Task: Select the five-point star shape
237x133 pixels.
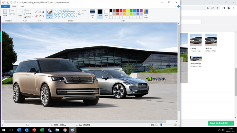Action: tap(61, 16)
